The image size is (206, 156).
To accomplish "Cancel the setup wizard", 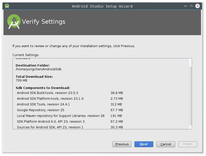I will coord(166,144).
